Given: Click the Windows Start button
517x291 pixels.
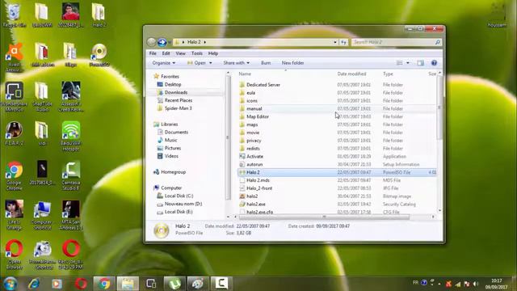Looking at the screenshot, I should [11, 284].
